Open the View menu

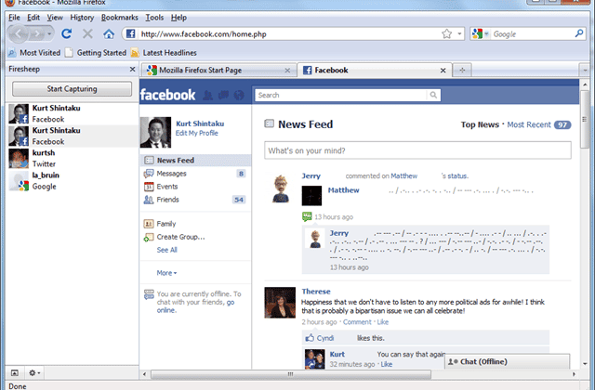[55, 18]
